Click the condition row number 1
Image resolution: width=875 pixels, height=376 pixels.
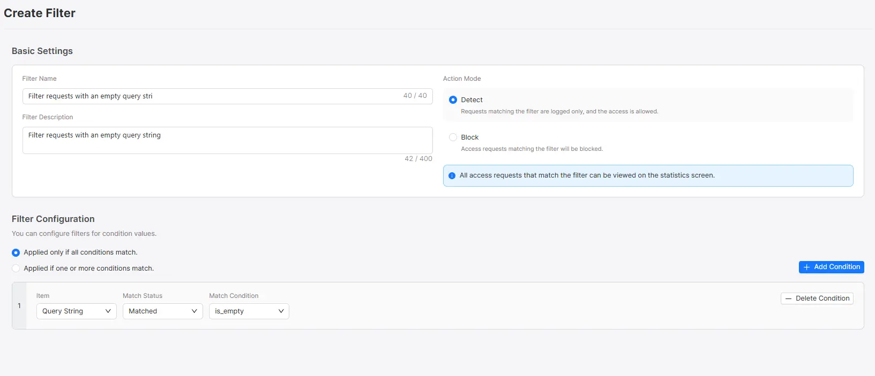point(19,306)
